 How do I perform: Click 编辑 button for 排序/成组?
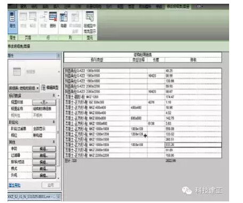click(44, 162)
